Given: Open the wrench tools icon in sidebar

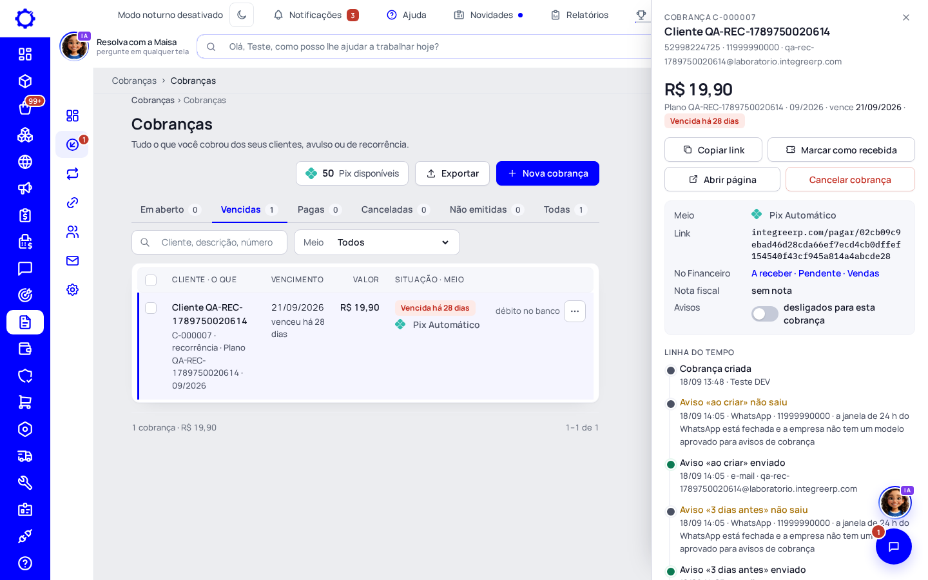Looking at the screenshot, I should coord(25,483).
